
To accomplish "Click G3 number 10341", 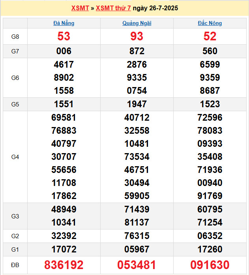I will (x=64, y=222).
